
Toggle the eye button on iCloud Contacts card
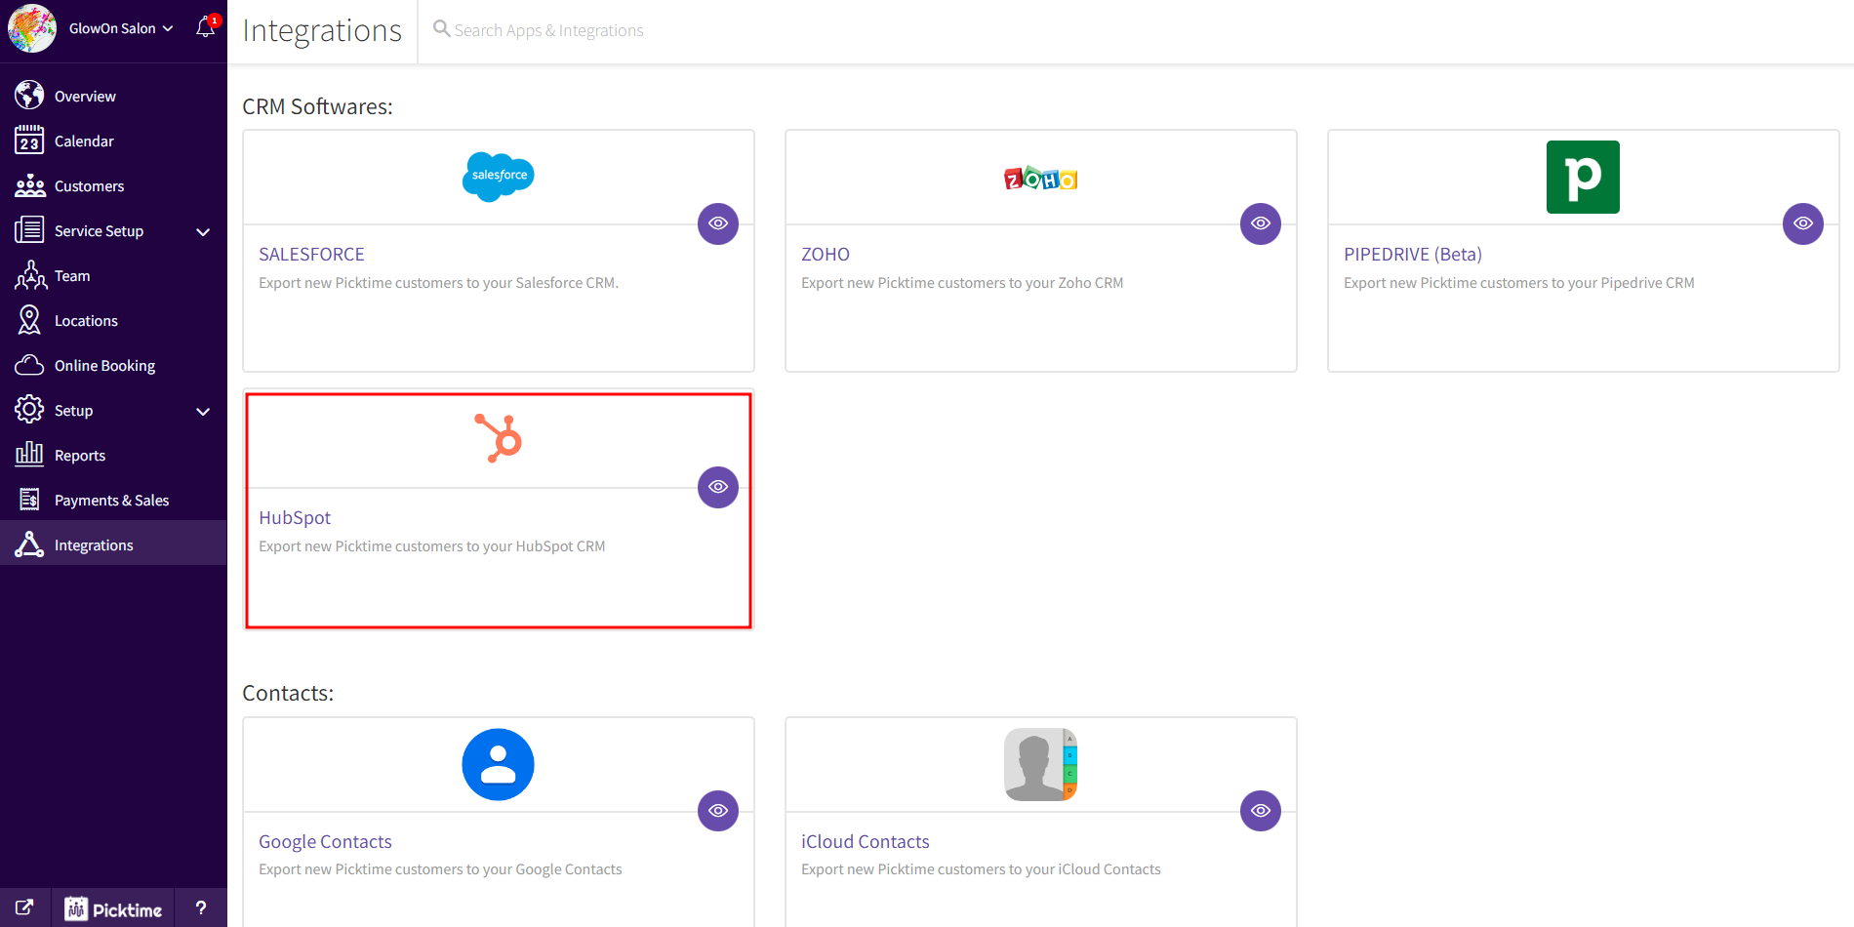(1261, 811)
